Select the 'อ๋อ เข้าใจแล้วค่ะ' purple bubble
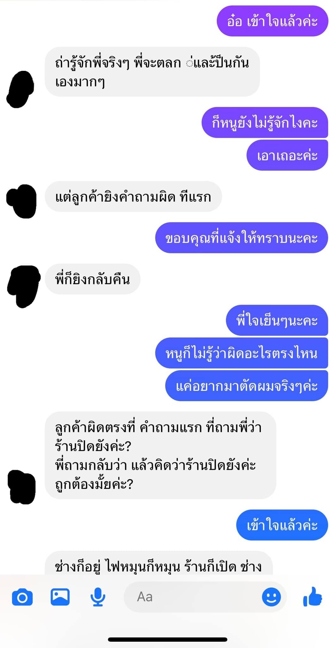This screenshot has height=648, width=335. 272,21
